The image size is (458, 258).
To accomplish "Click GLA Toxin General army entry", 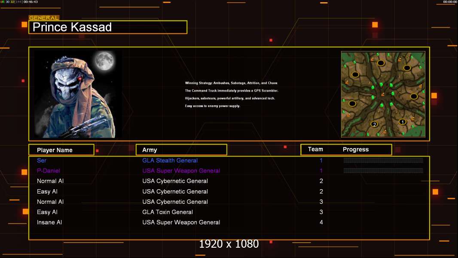I will point(168,212).
